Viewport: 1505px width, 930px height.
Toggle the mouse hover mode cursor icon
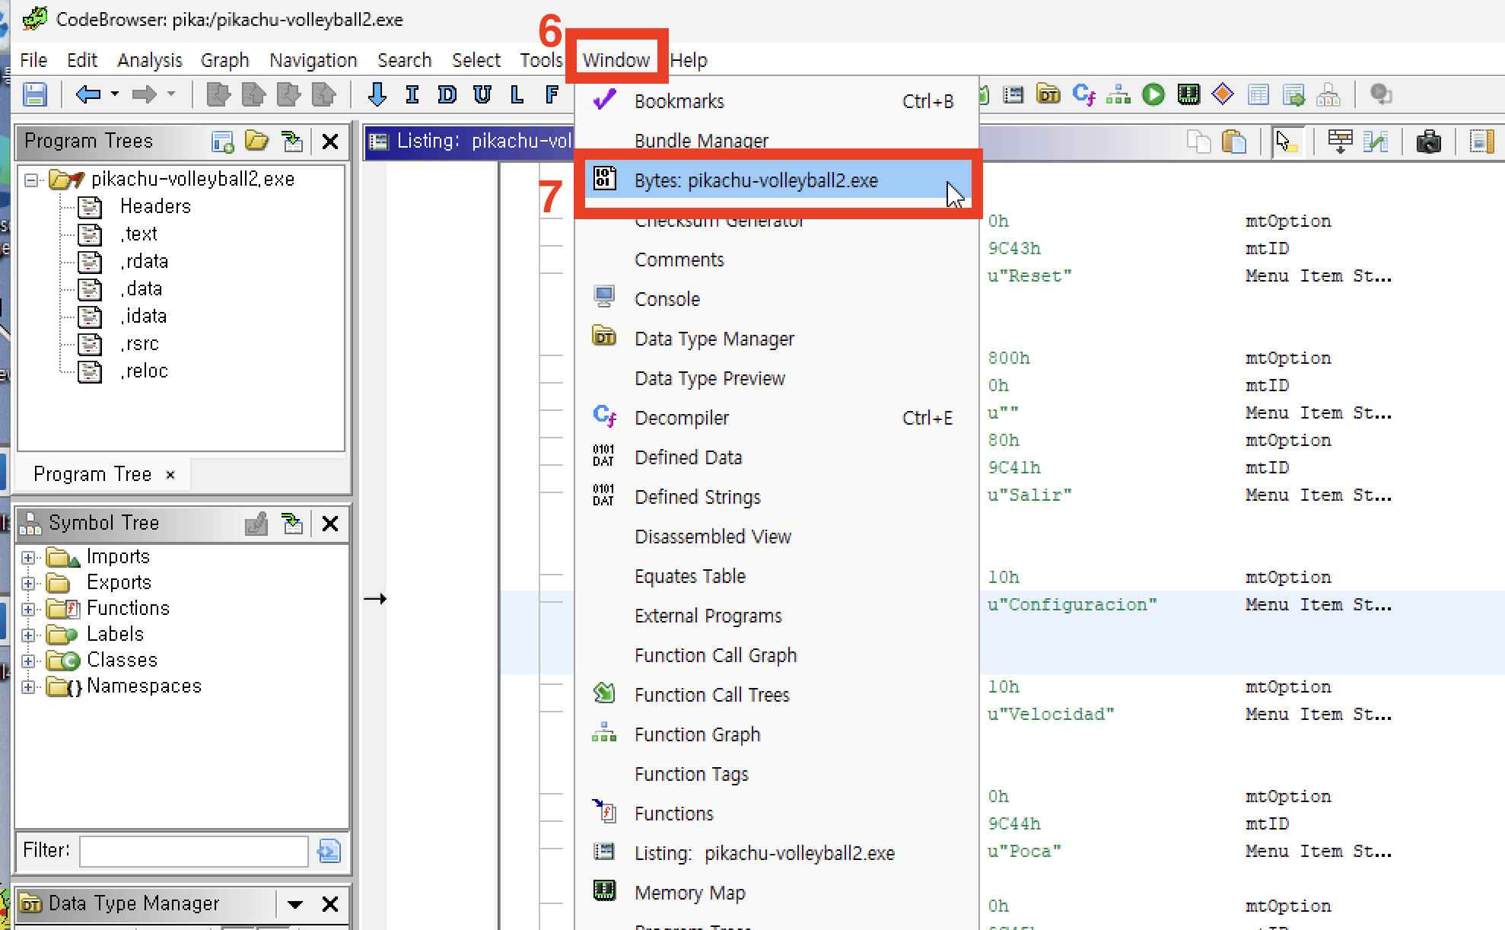tap(1287, 142)
